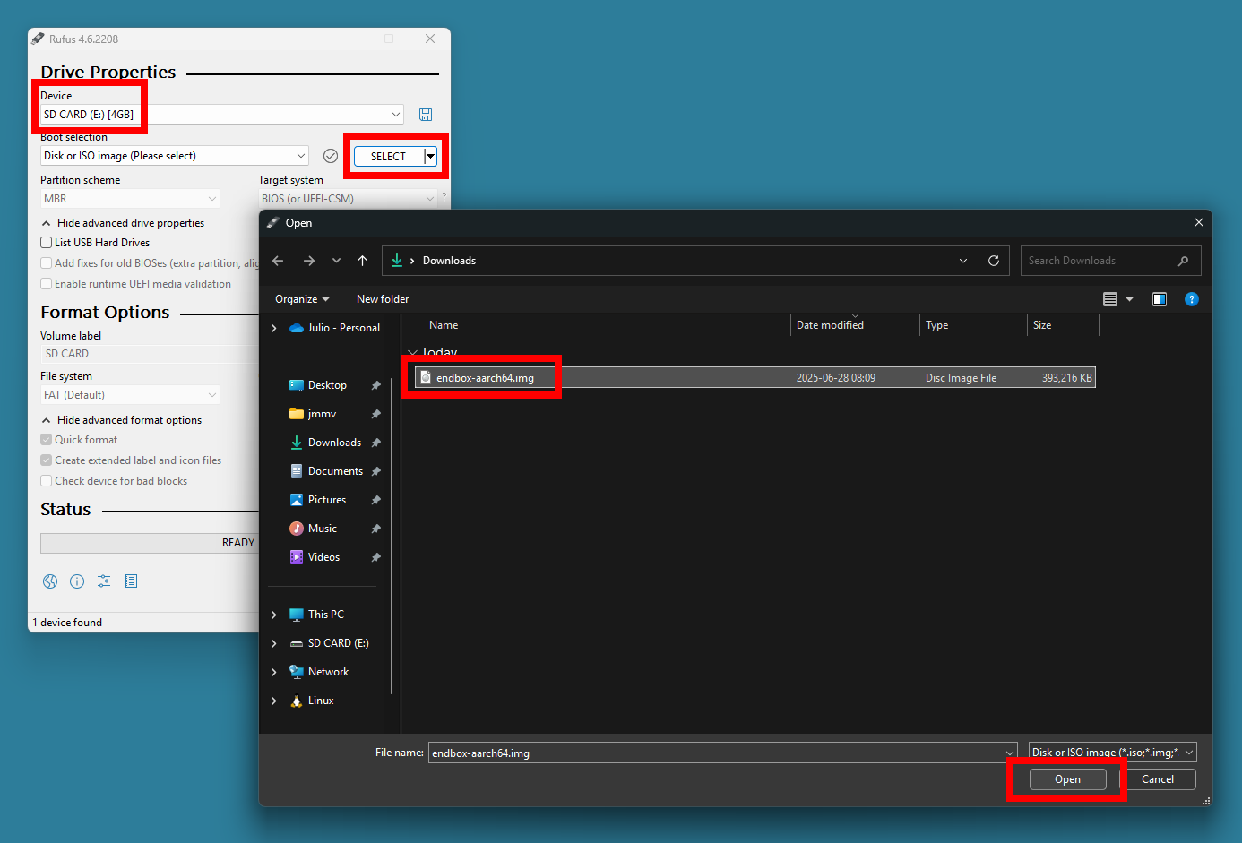Open the recent locations chevron
The width and height of the screenshot is (1242, 843).
(x=336, y=261)
